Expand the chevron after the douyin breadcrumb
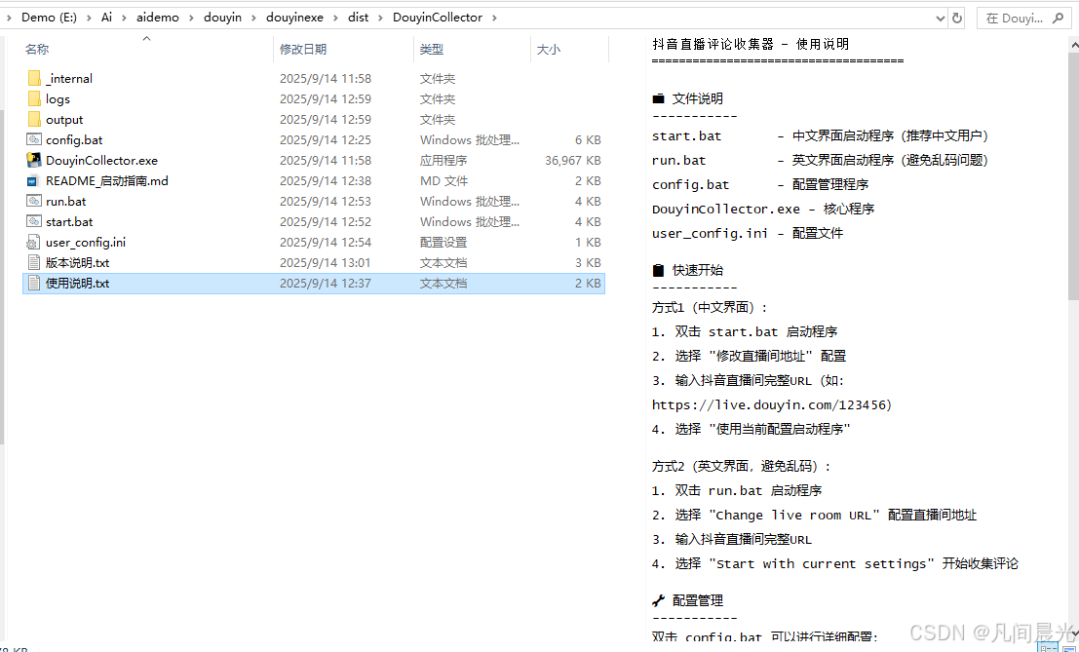This screenshot has height=652, width=1079. point(254,18)
